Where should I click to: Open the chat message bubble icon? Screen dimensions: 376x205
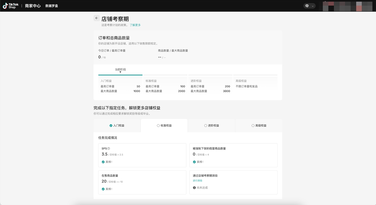click(307, 6)
